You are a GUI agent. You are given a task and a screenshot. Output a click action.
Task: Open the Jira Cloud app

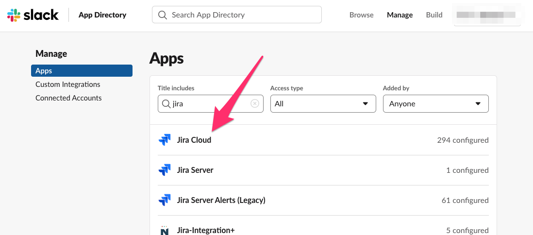(x=194, y=140)
